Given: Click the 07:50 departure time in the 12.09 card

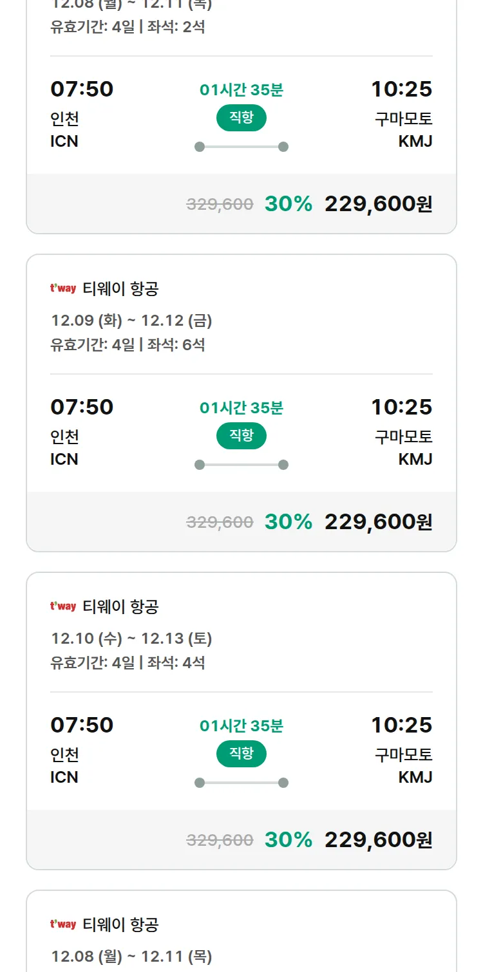Looking at the screenshot, I should (x=82, y=407).
